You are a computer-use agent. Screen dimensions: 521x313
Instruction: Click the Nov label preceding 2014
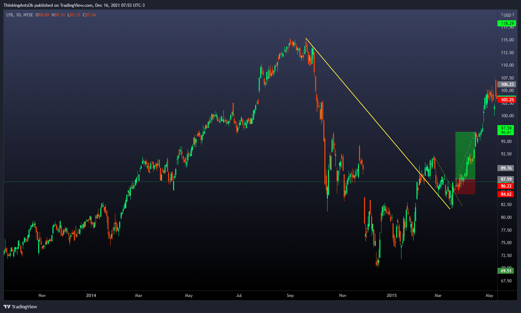pos(42,296)
